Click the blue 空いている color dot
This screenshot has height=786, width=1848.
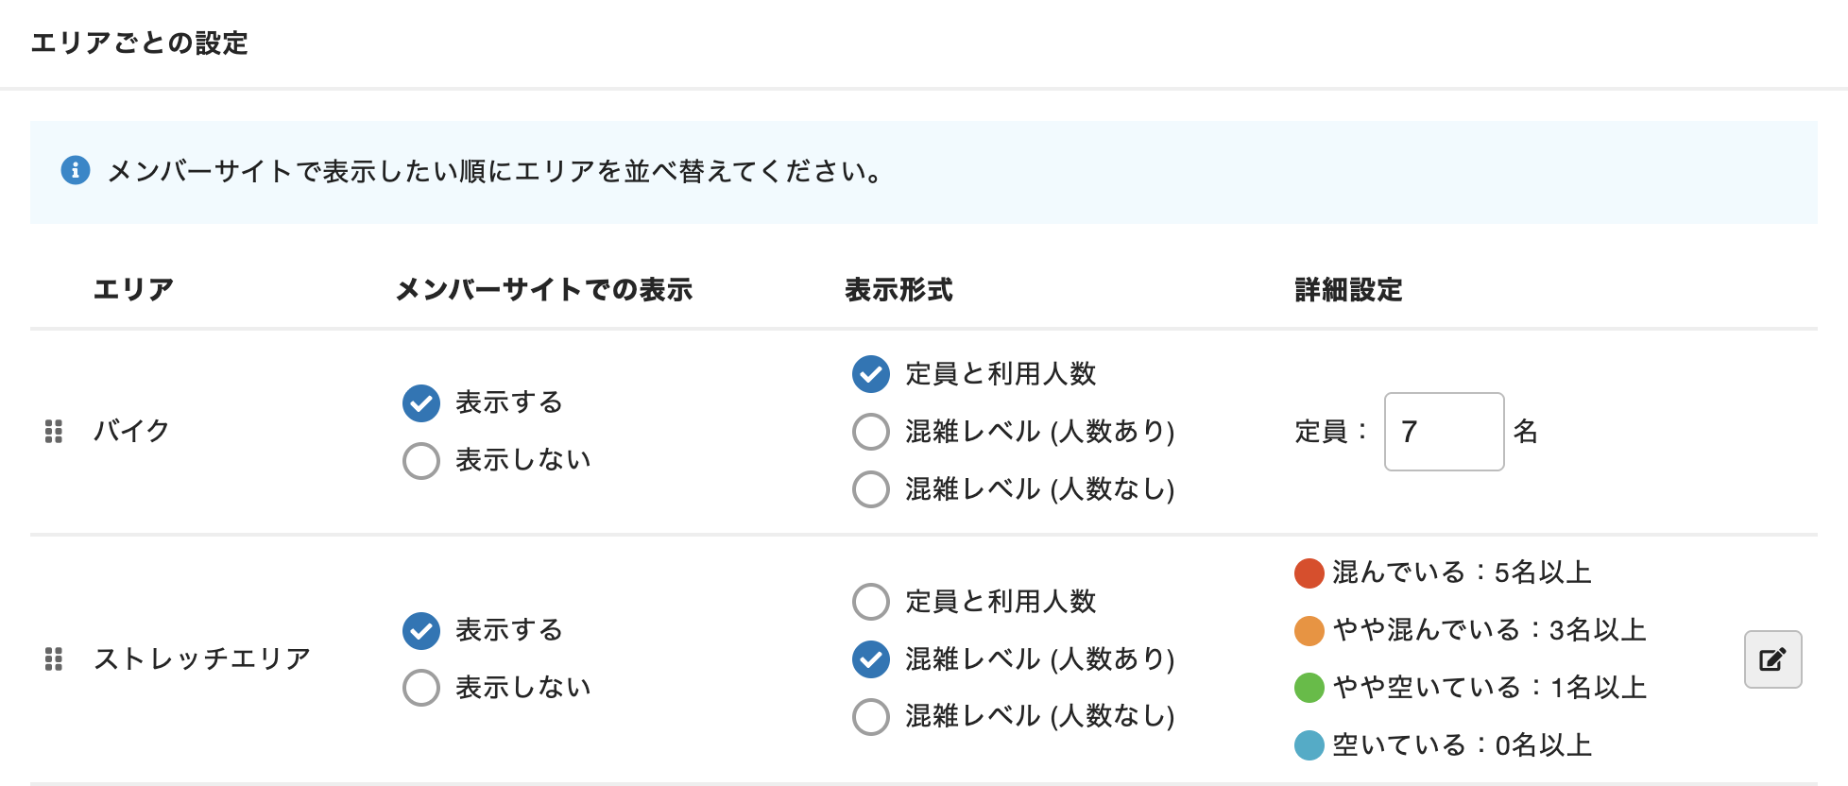1309,745
